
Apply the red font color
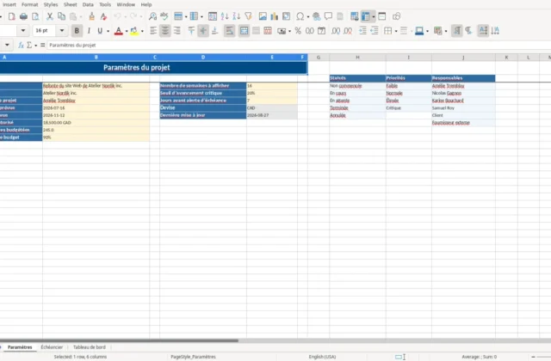point(119,31)
